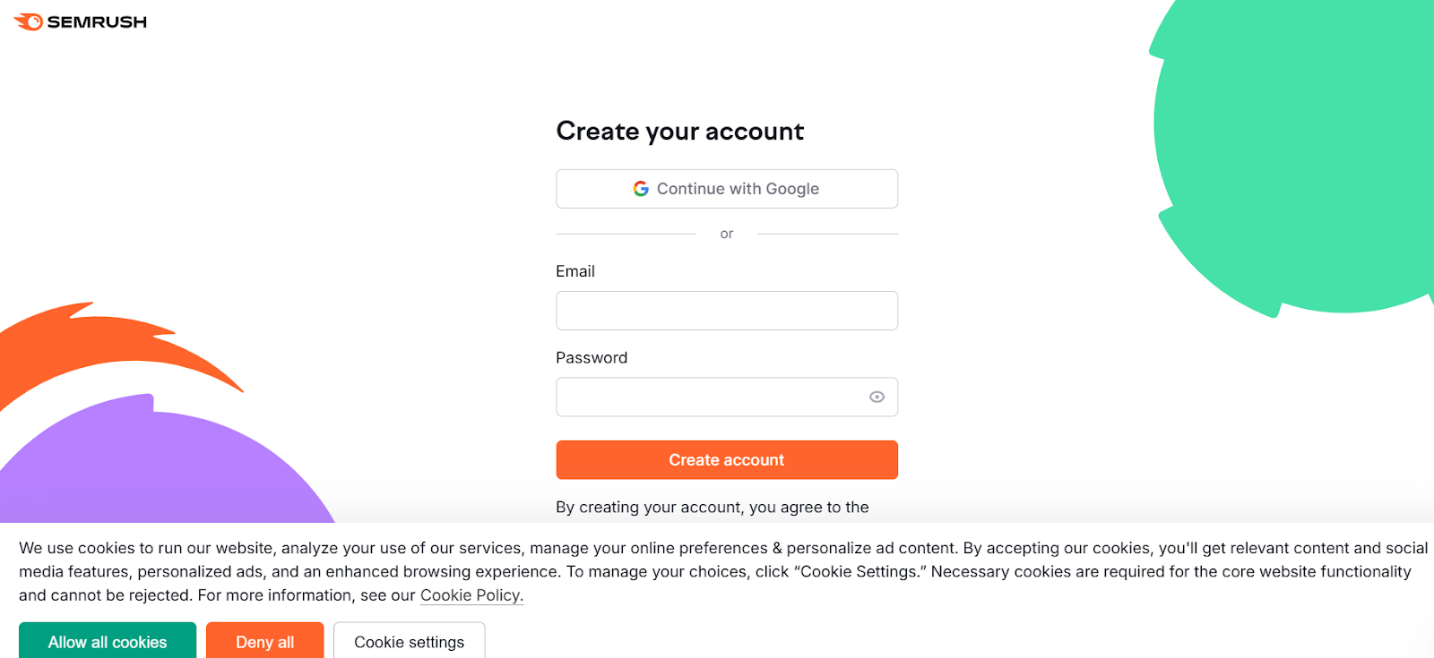Click the "or" divider text
Screen dimensions: 1434x658
(x=727, y=234)
